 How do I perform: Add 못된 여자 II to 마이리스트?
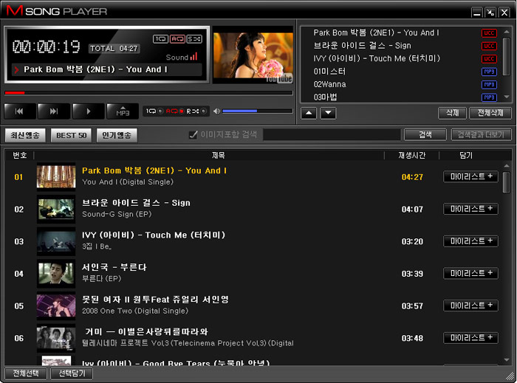click(471, 306)
